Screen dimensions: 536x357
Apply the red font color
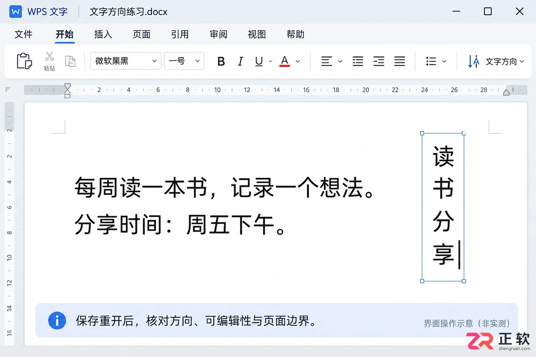click(285, 61)
